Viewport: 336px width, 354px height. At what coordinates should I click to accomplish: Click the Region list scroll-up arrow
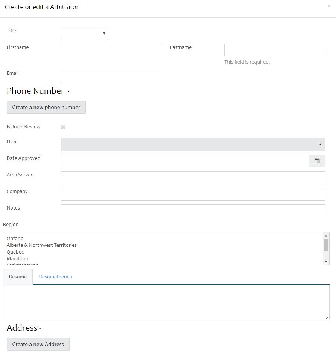click(x=326, y=236)
